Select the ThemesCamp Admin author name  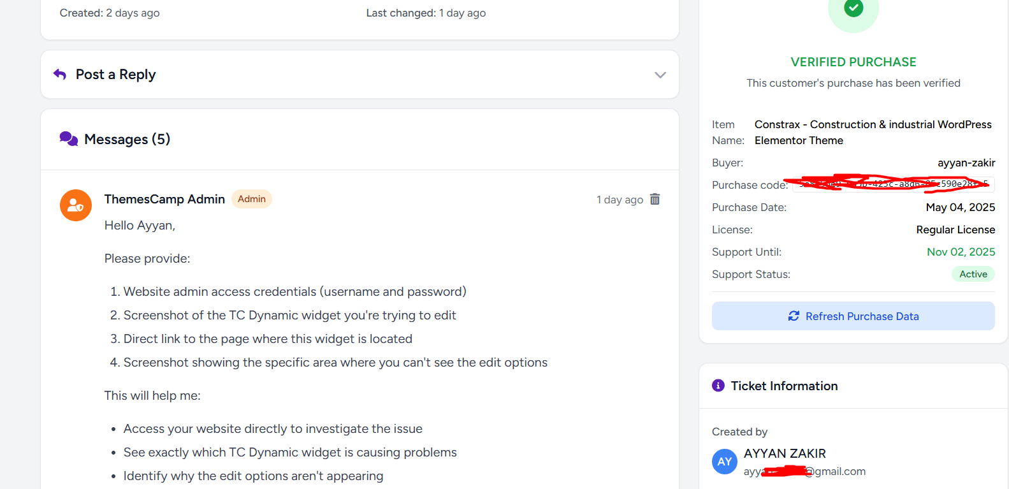pyautogui.click(x=164, y=199)
